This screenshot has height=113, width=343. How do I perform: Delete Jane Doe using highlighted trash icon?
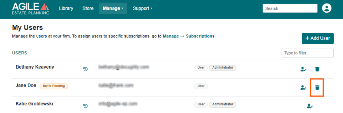coord(317,87)
